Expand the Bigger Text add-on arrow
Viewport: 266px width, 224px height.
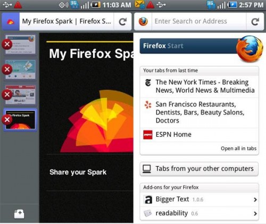255,200
